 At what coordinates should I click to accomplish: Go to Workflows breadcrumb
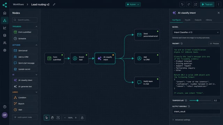click(18, 5)
